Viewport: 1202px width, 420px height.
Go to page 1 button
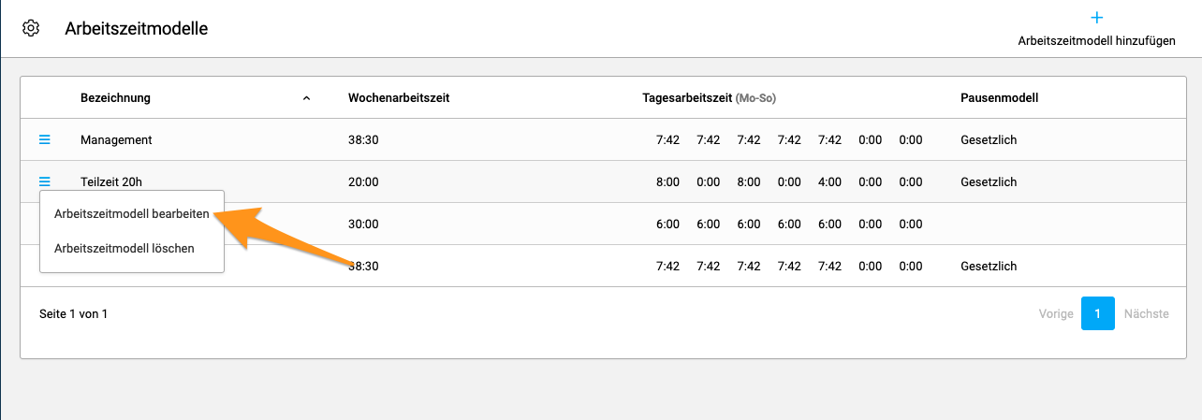click(1097, 313)
